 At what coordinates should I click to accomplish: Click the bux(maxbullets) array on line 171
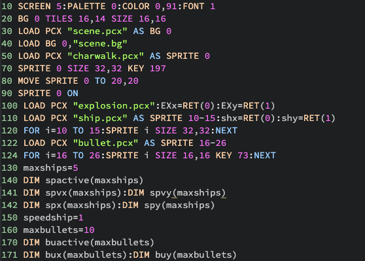[x=86, y=255]
